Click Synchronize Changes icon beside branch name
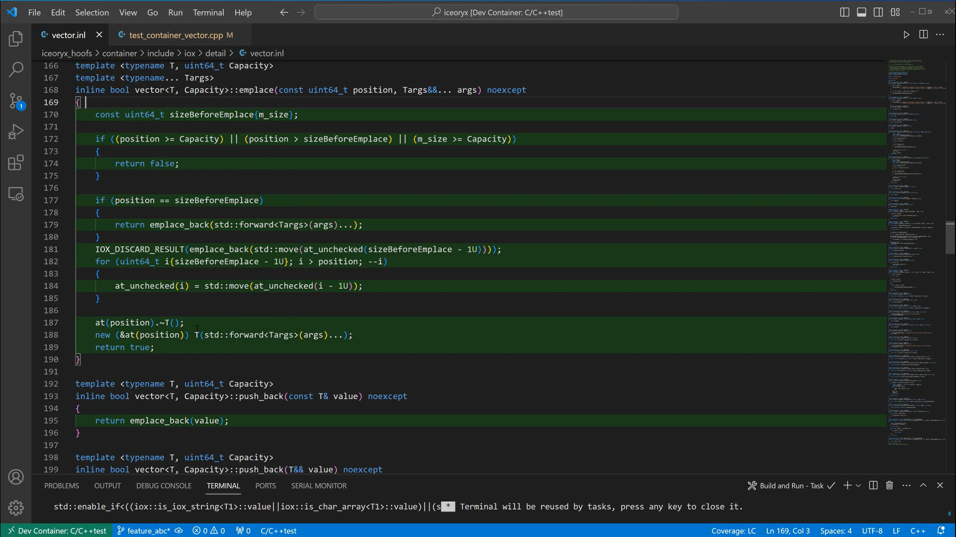 [x=178, y=531]
